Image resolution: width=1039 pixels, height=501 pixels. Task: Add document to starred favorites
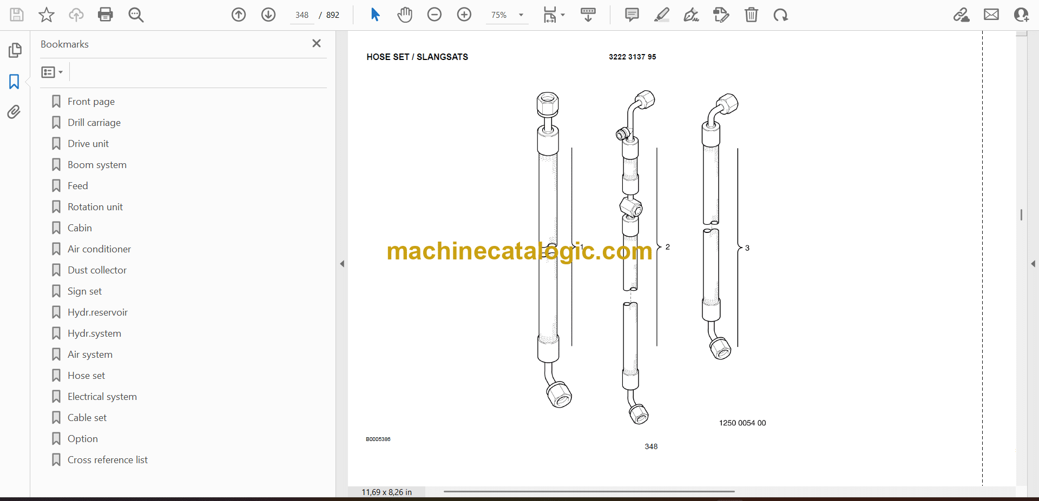click(x=47, y=15)
